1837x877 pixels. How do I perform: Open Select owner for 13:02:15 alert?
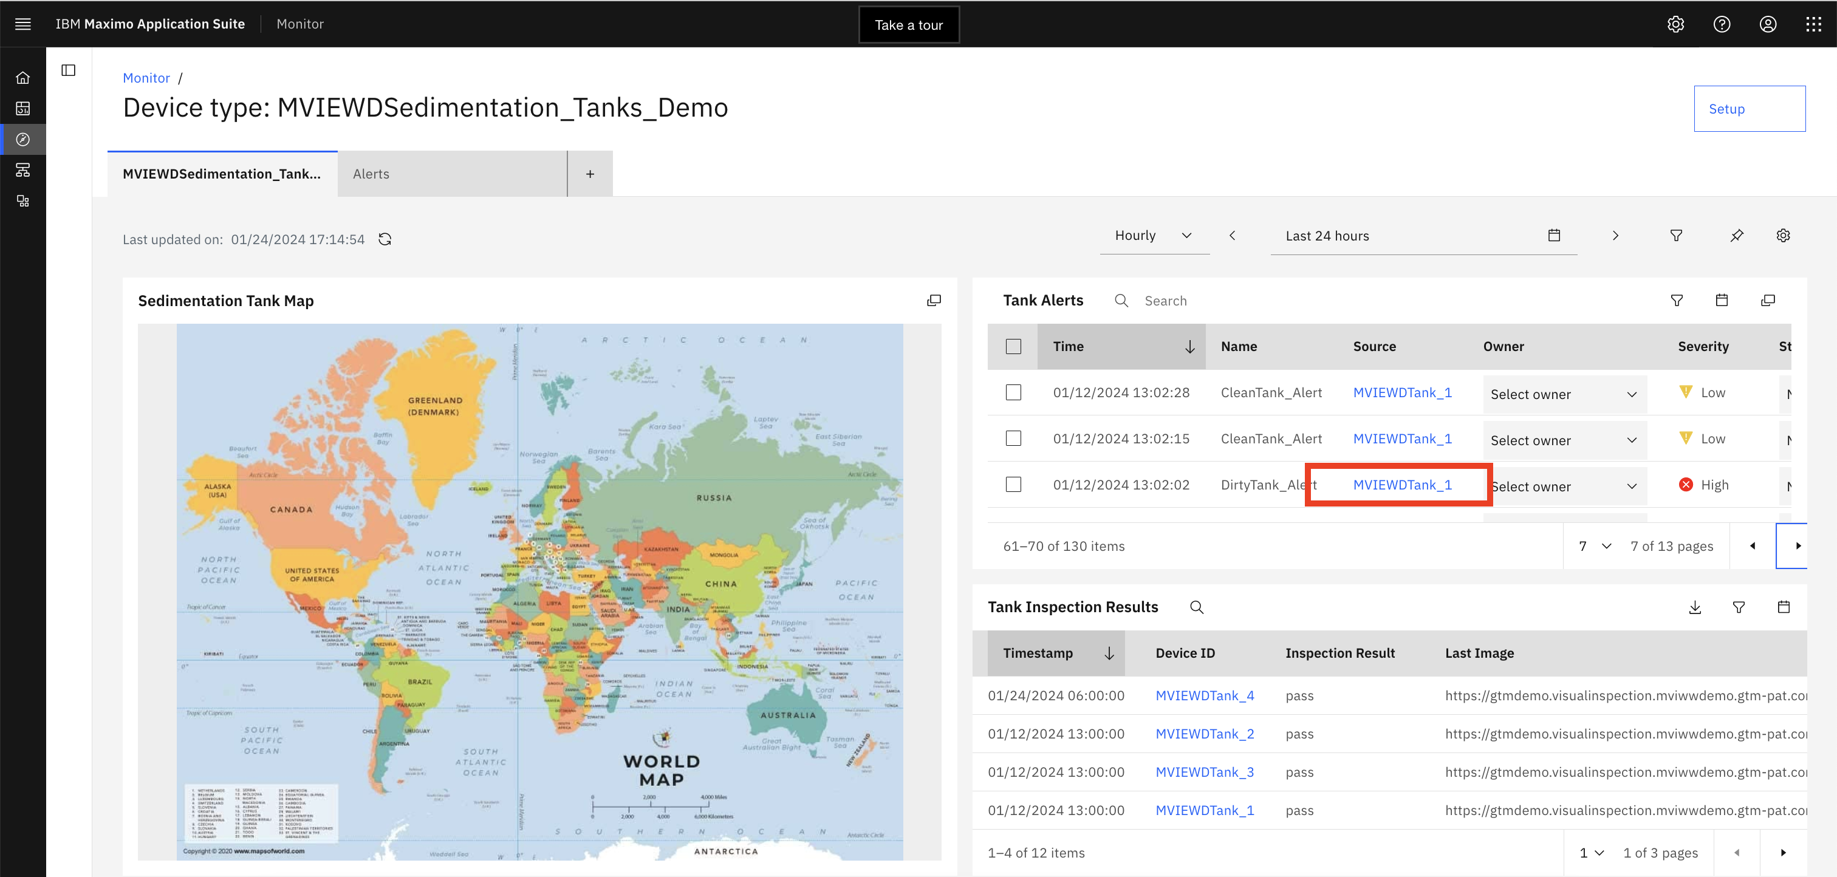click(x=1565, y=440)
